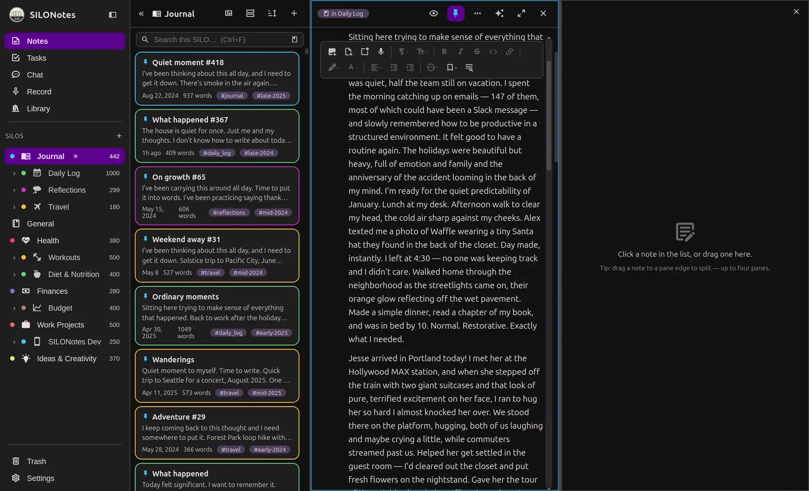
Task: Expand the SILONotes Dev chevron
Action: click(14, 342)
